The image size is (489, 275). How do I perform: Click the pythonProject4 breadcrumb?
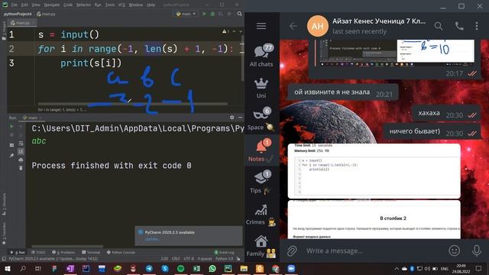click(18, 14)
